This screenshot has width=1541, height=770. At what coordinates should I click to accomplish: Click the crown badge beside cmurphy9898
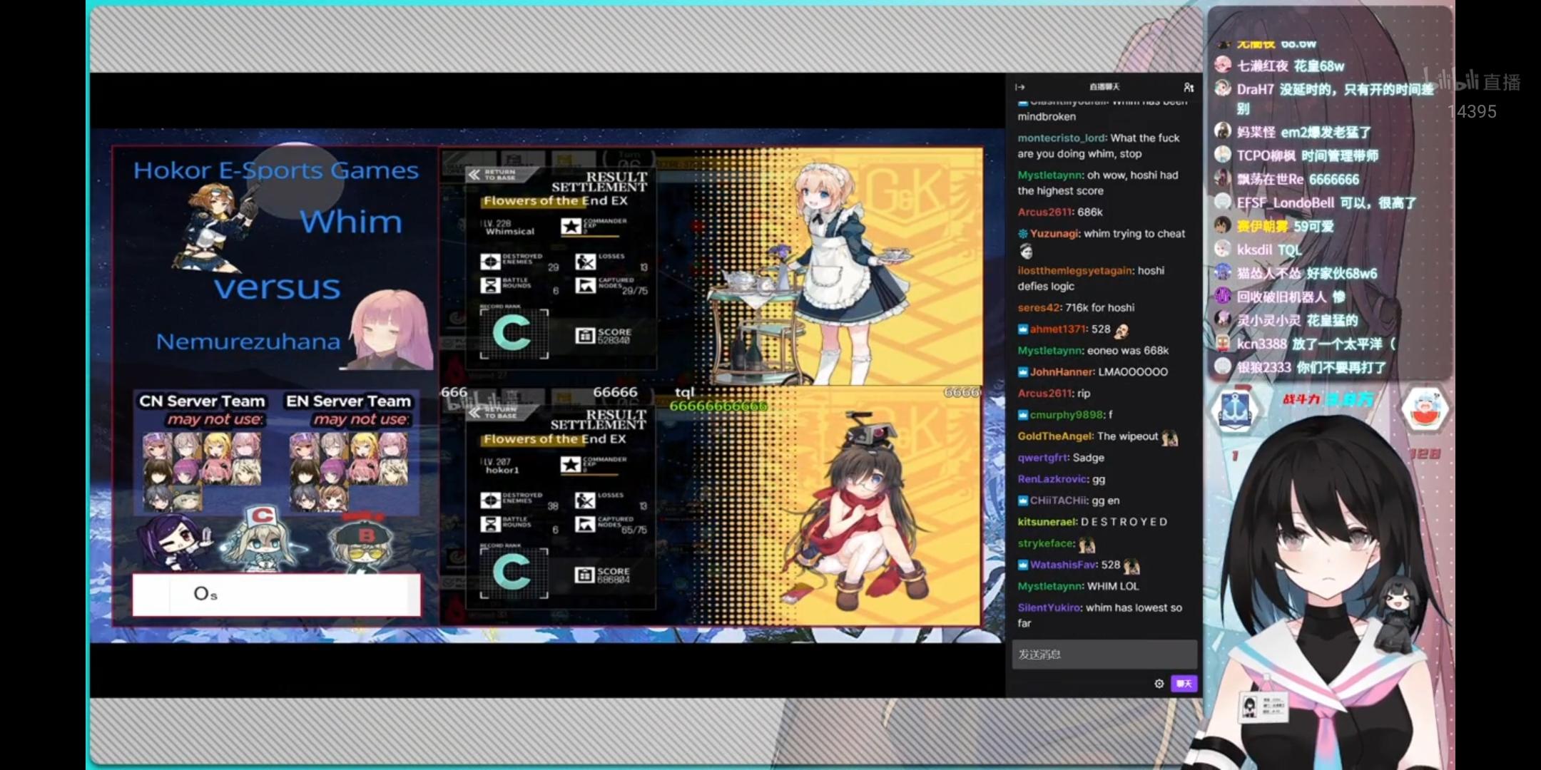click(x=1022, y=415)
